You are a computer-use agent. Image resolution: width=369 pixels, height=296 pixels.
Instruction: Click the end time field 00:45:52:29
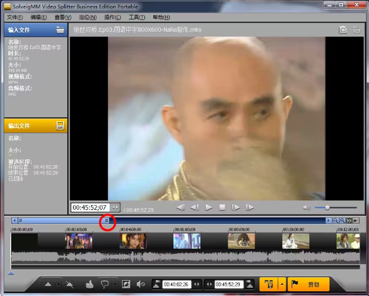pyautogui.click(x=229, y=284)
